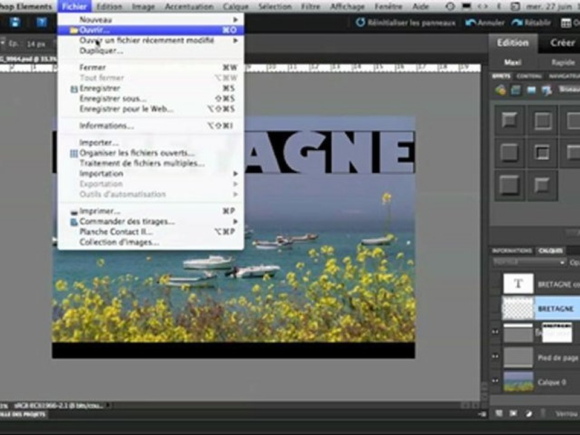Open the Affichage menu
Viewport: 580px width, 435px height.
(x=347, y=6)
